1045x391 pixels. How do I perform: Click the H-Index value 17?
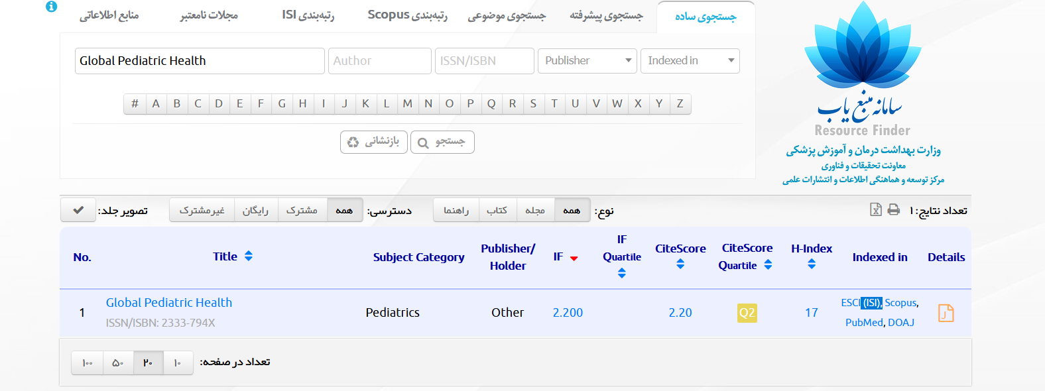click(812, 313)
